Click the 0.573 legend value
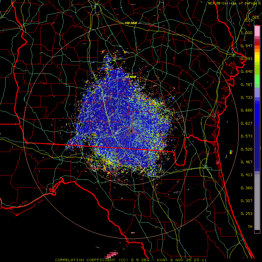 (x=247, y=136)
